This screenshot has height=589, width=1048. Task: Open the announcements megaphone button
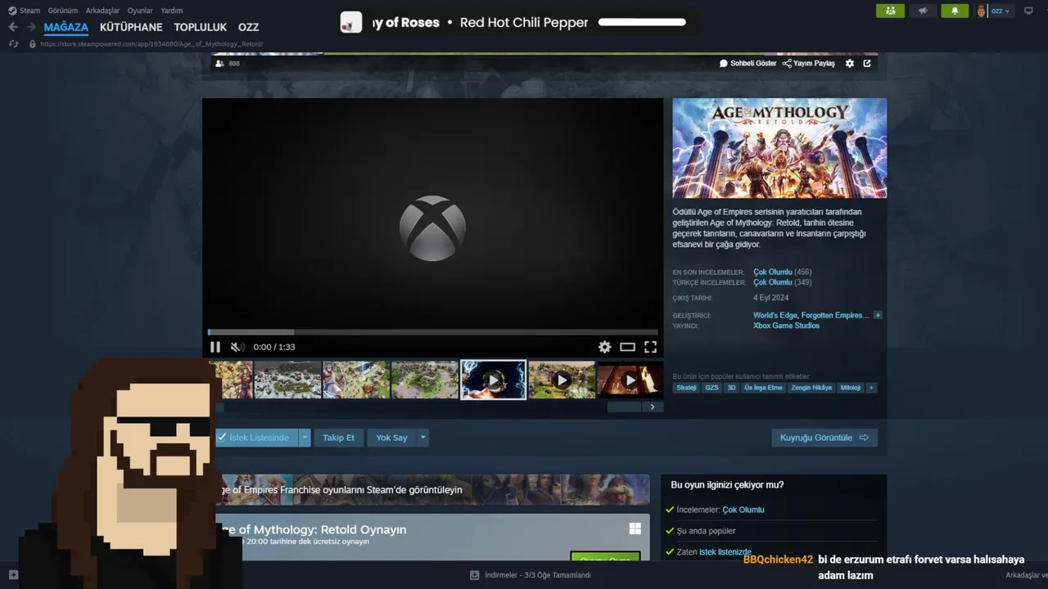[923, 11]
